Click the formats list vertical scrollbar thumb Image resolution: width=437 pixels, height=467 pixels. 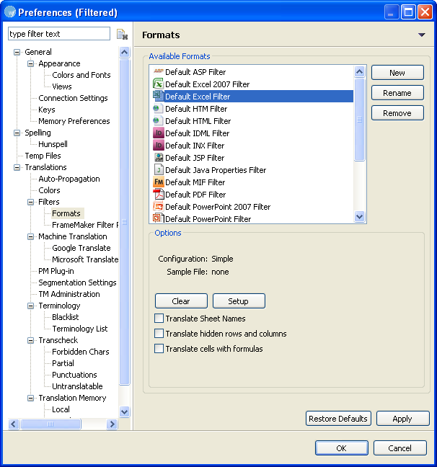tap(360, 120)
